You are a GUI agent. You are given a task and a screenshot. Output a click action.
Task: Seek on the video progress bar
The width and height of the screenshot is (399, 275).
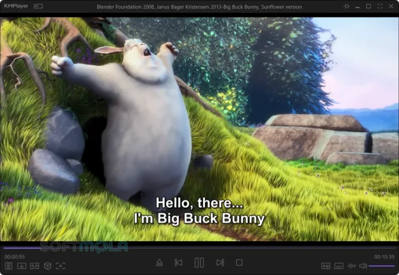[199, 248]
